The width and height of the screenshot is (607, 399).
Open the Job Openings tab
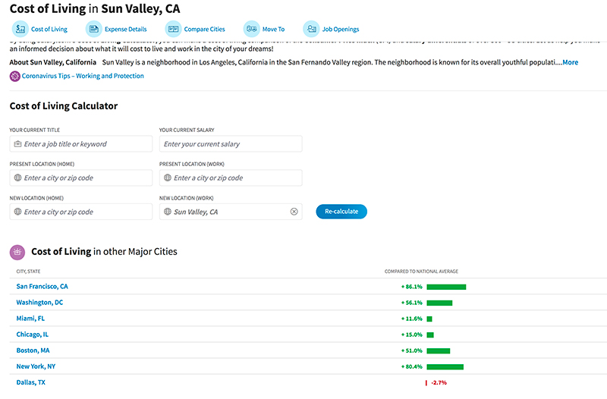point(341,29)
